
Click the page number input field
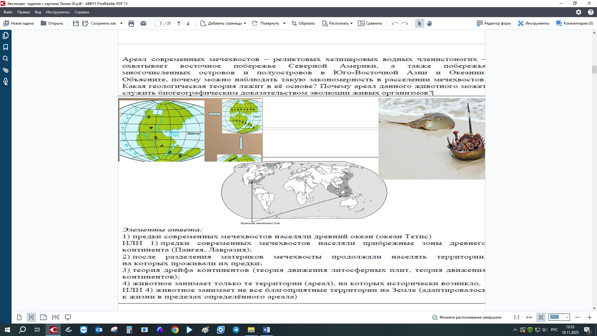click(159, 23)
